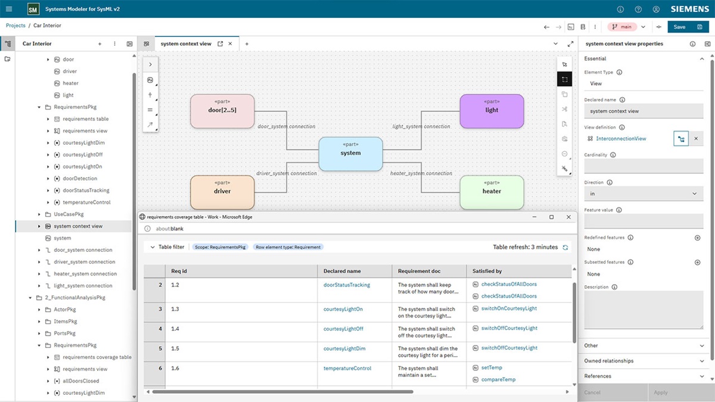The image size is (715, 402).
Task: Activate the marquee selection tool on the right toolbar
Action: (564, 79)
